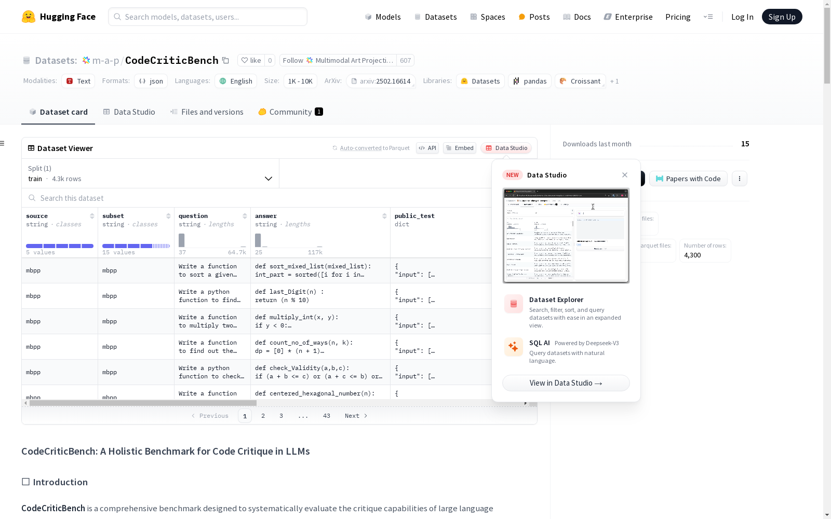831x519 pixels.
Task: Click the table horizontal scrollbar
Action: coord(143,403)
